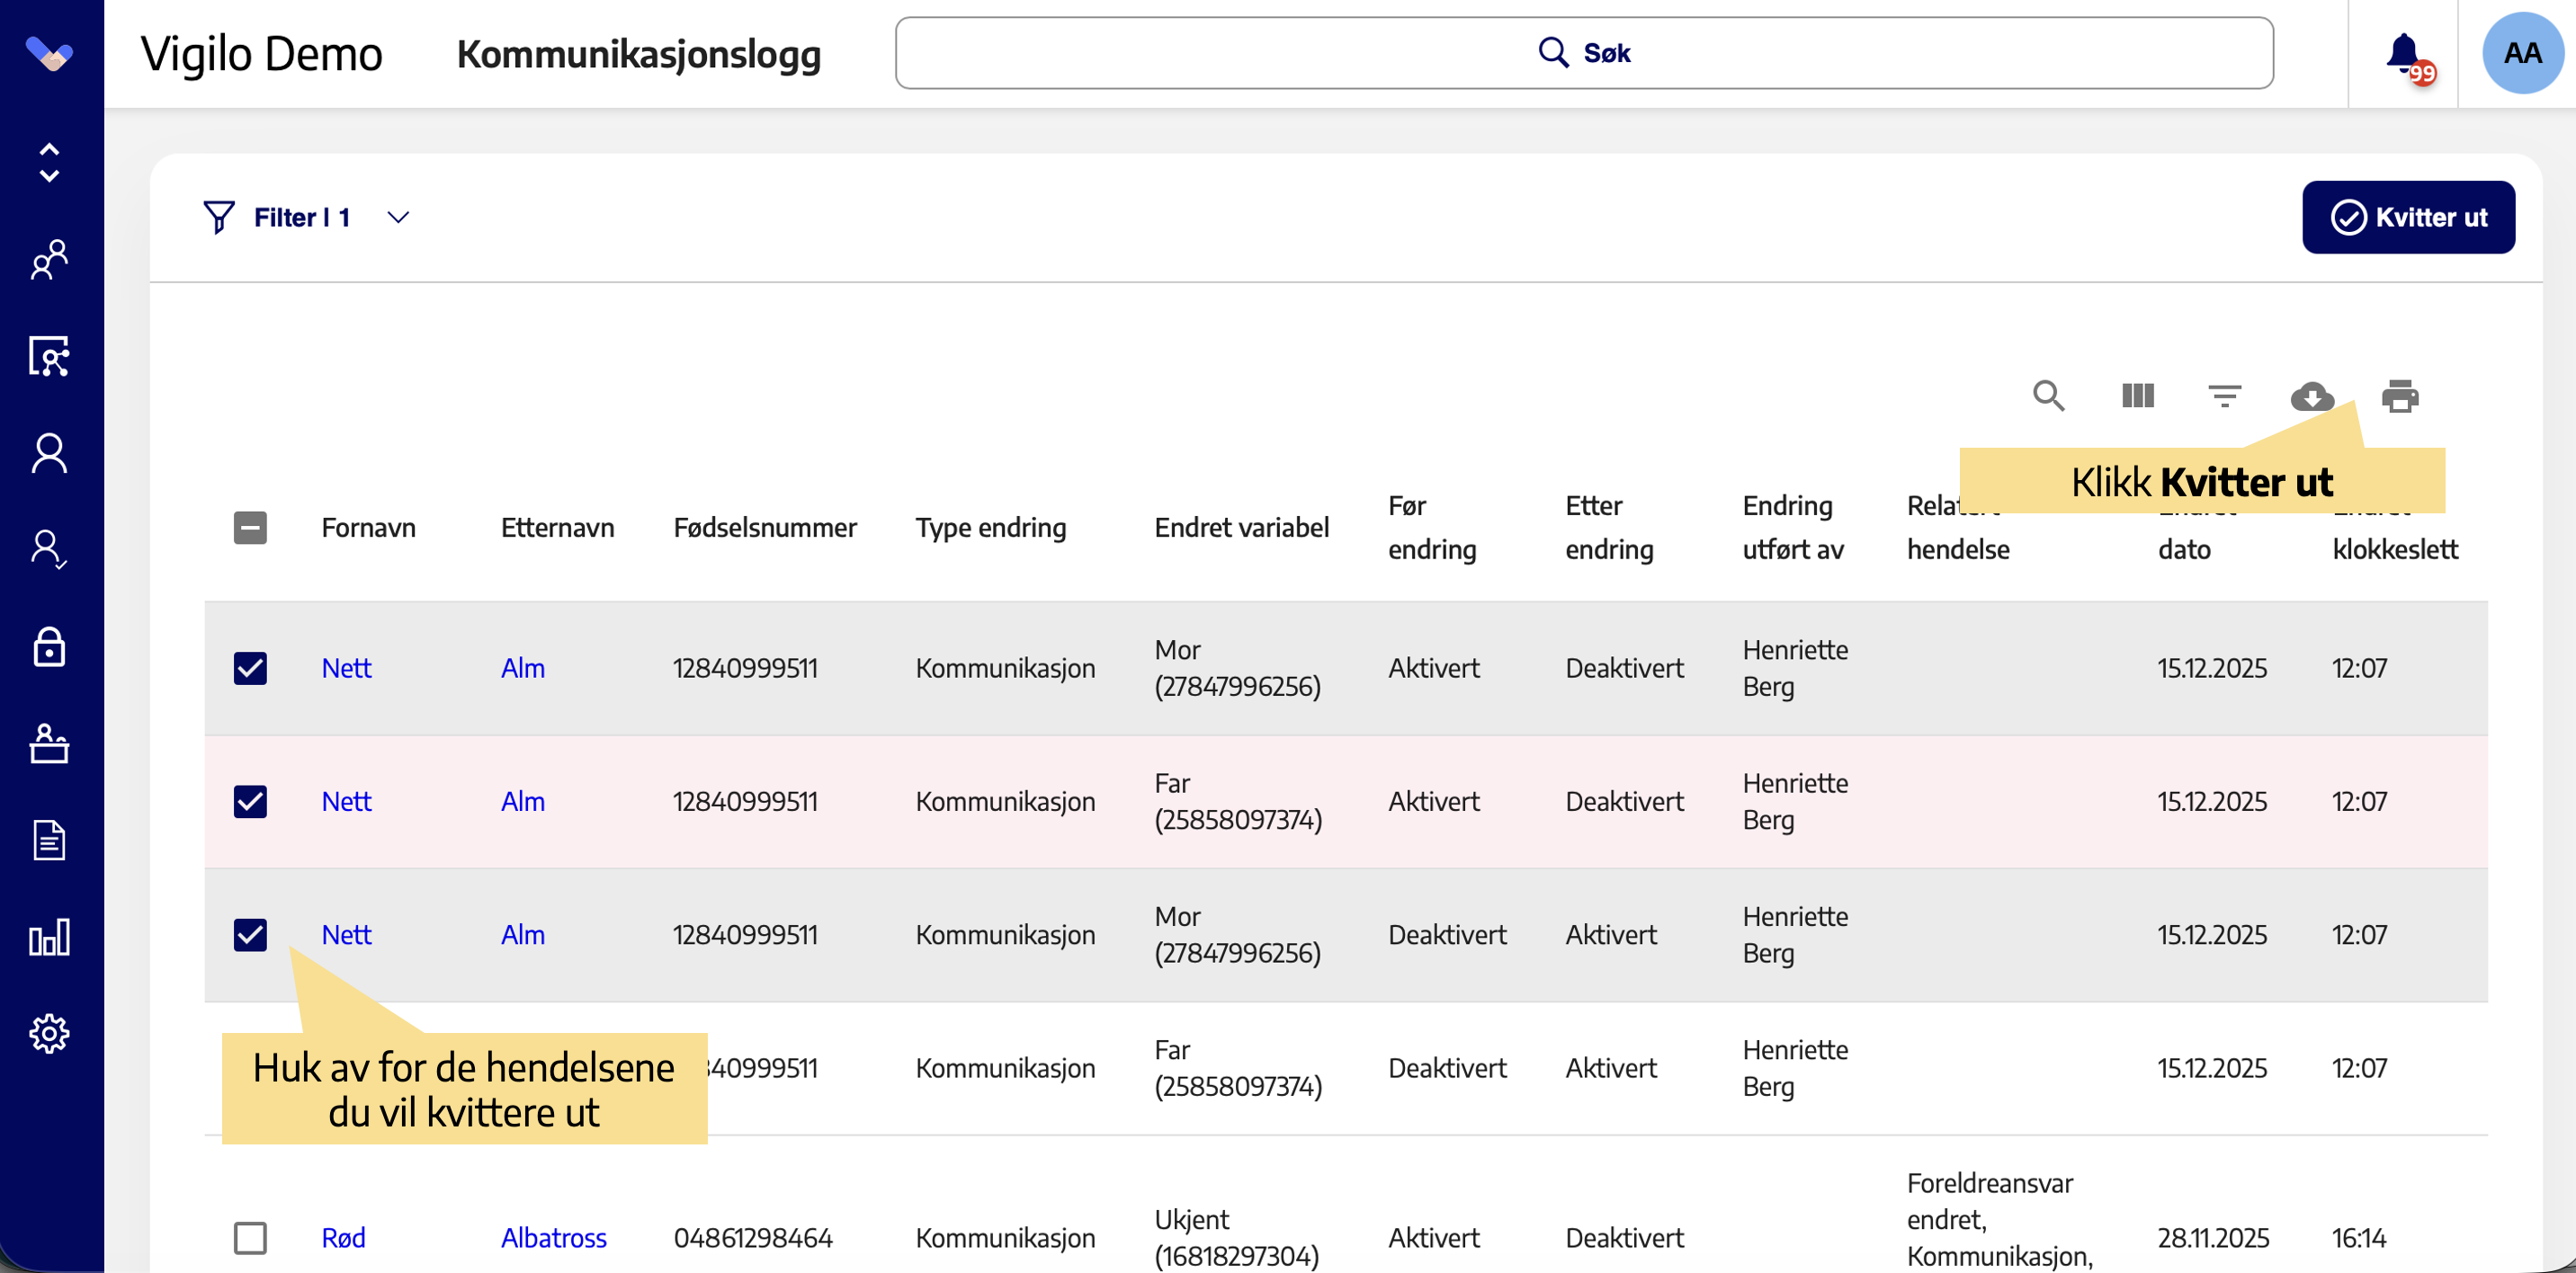Image resolution: width=2576 pixels, height=1273 pixels.
Task: Toggle the select-all checkbox in table header
Action: point(250,527)
